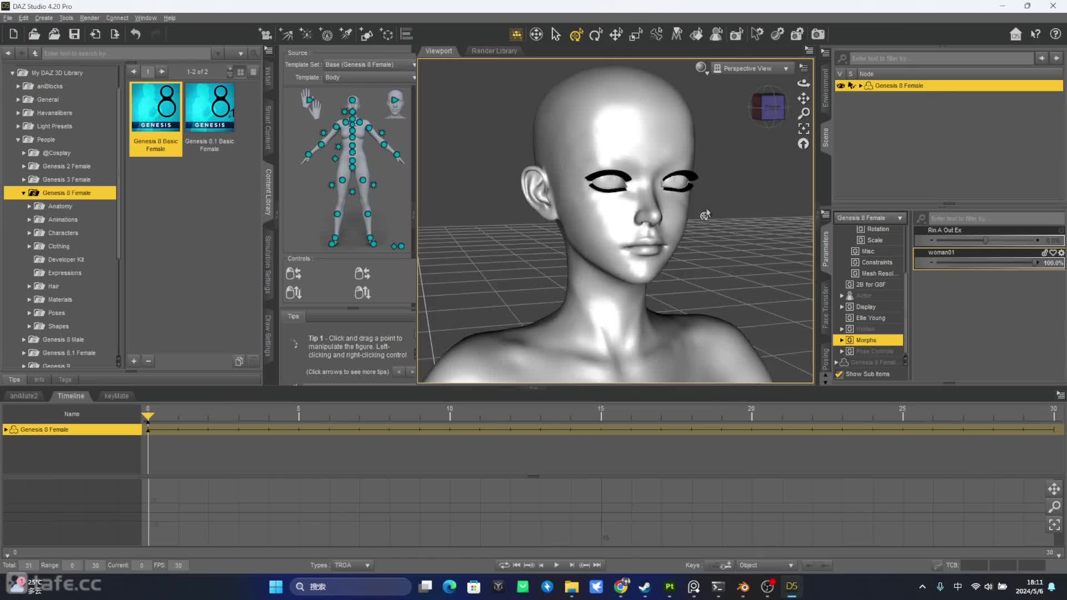Open the Window menu
Viewport: 1067px width, 600px height.
[x=146, y=18]
